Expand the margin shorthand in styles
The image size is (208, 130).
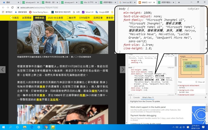139,60
